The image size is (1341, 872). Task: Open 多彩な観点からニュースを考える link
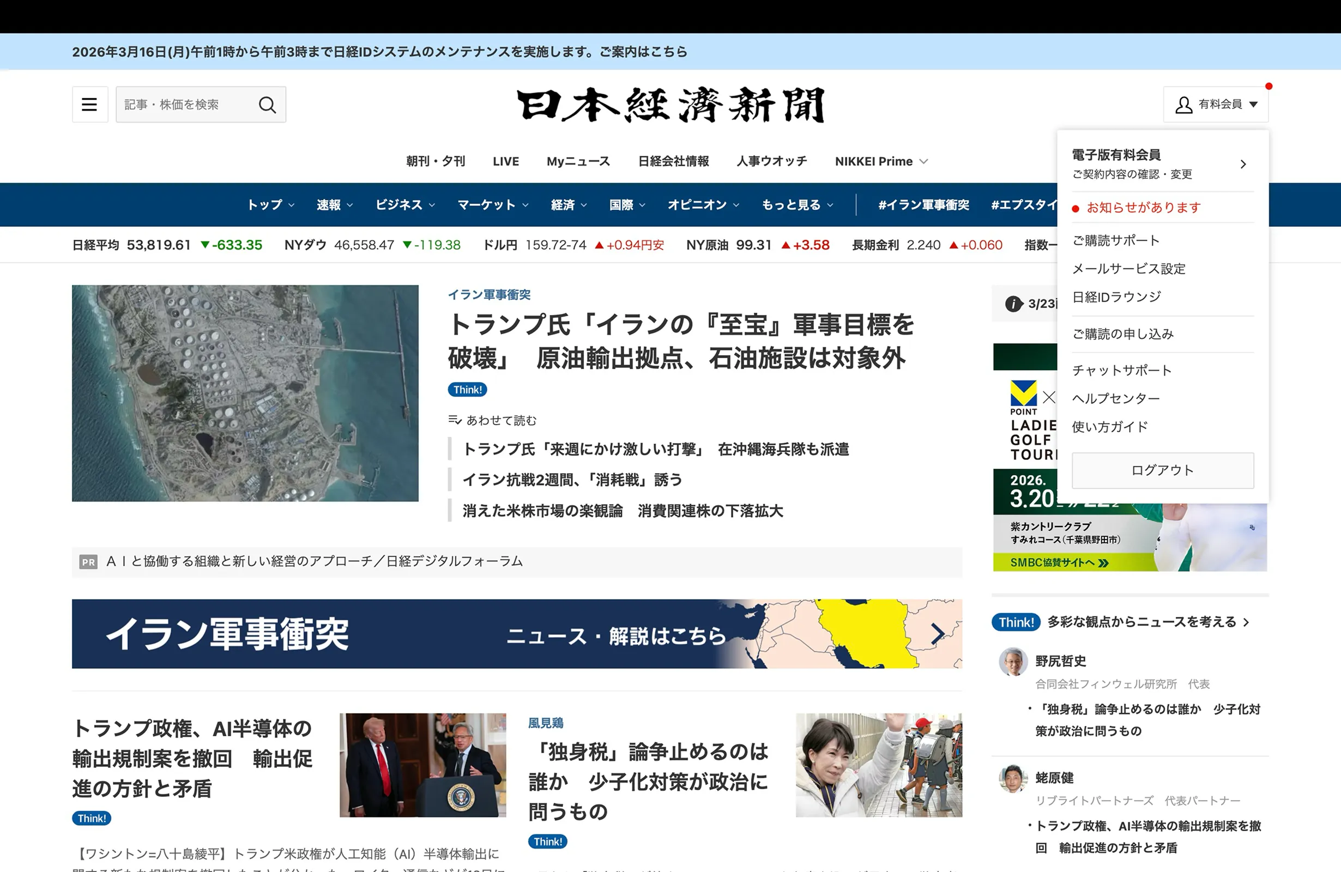tap(1149, 622)
